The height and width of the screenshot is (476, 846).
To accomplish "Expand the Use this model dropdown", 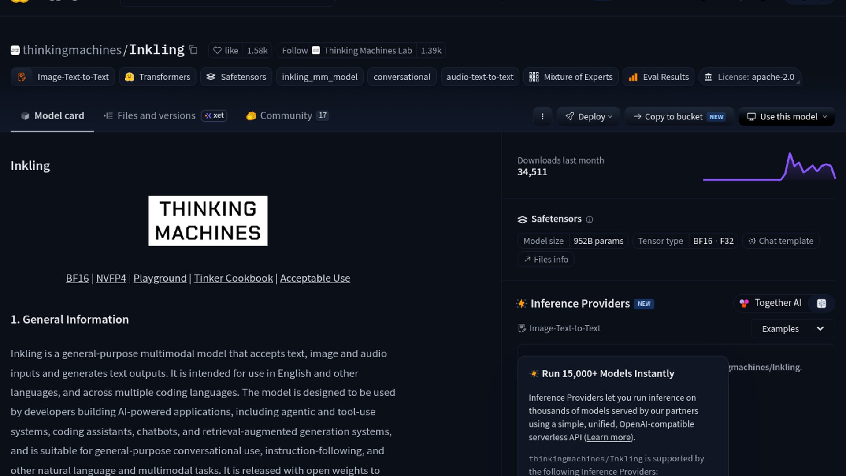I will pos(787,116).
